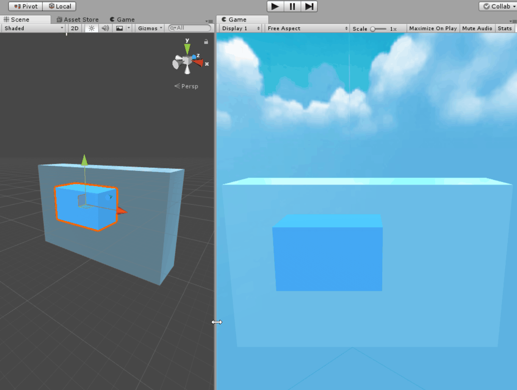Viewport: 517px width, 390px height.
Task: Toggle scene audio with the speaker icon
Action: pos(105,28)
